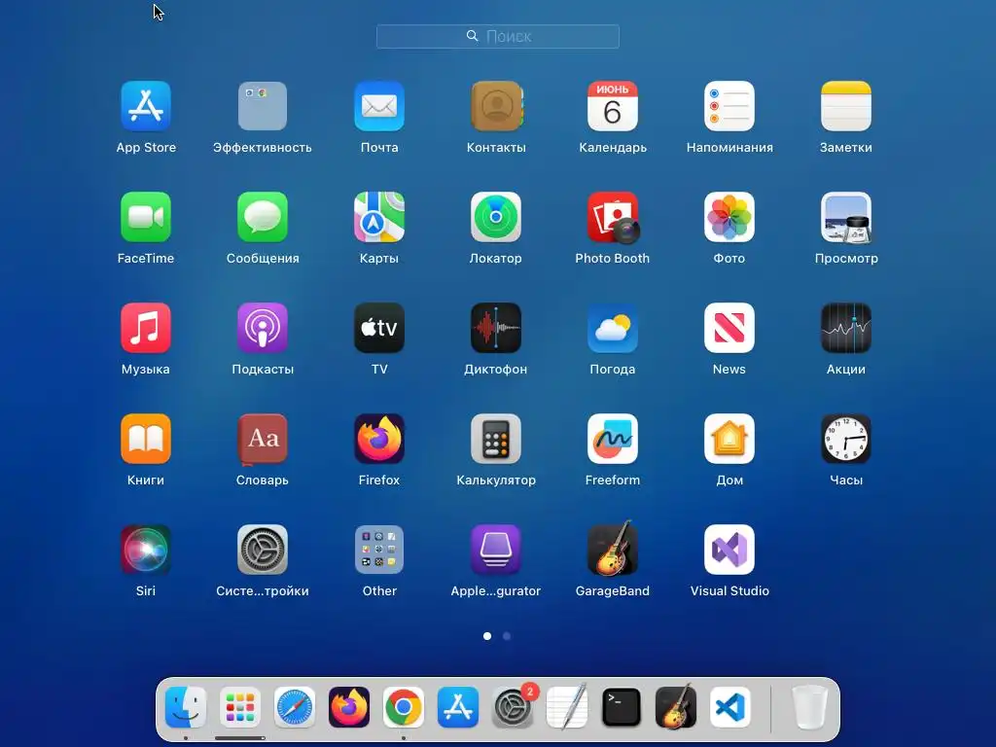Launch the Apple TV app
996x747 pixels.
pos(379,328)
